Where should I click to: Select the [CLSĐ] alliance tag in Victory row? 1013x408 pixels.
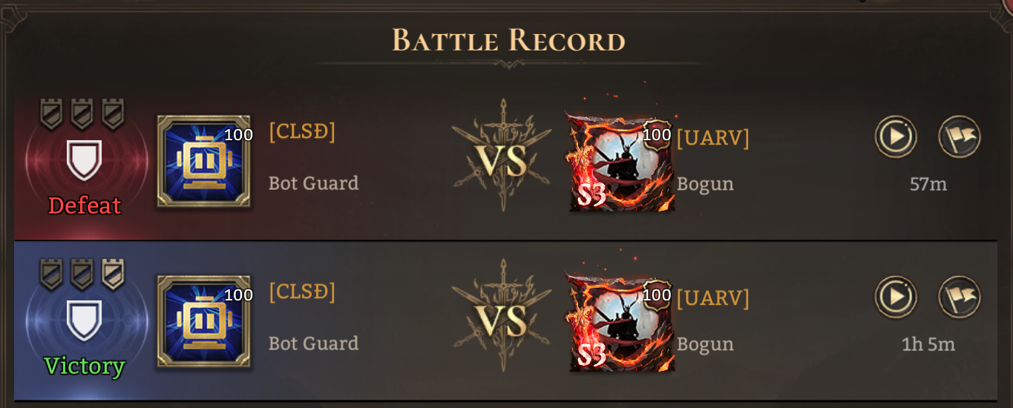click(x=302, y=292)
